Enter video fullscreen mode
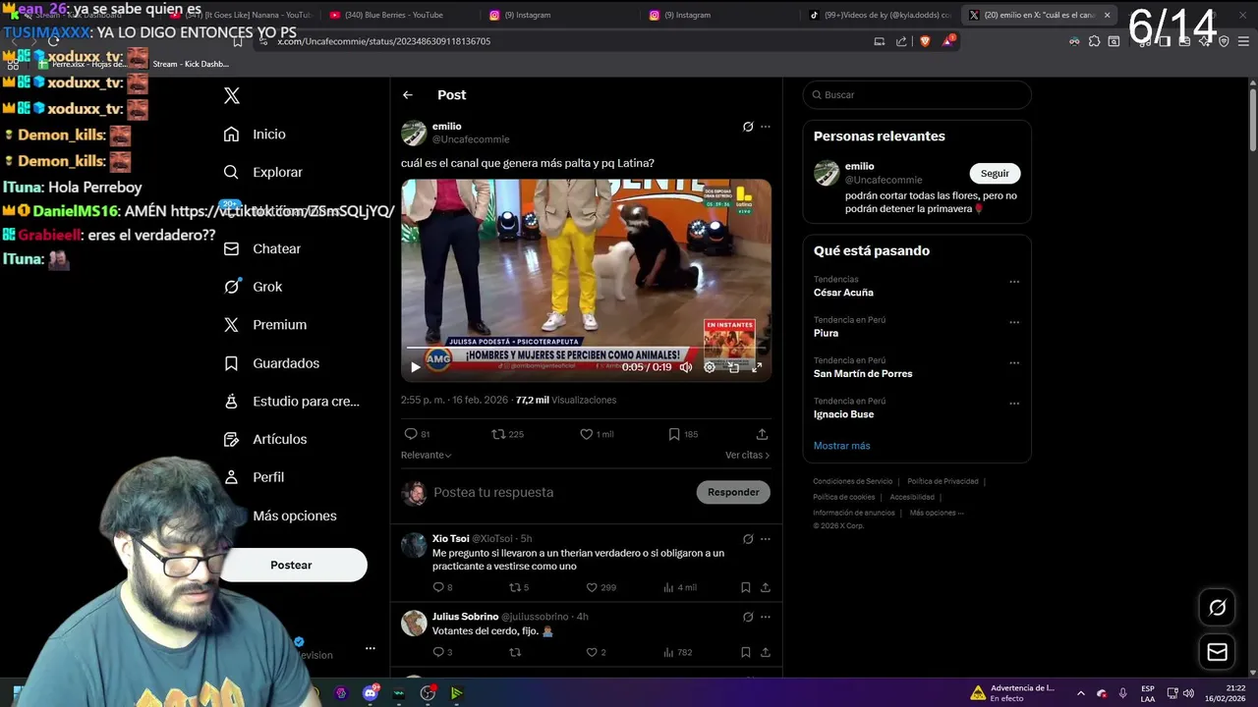 757,367
